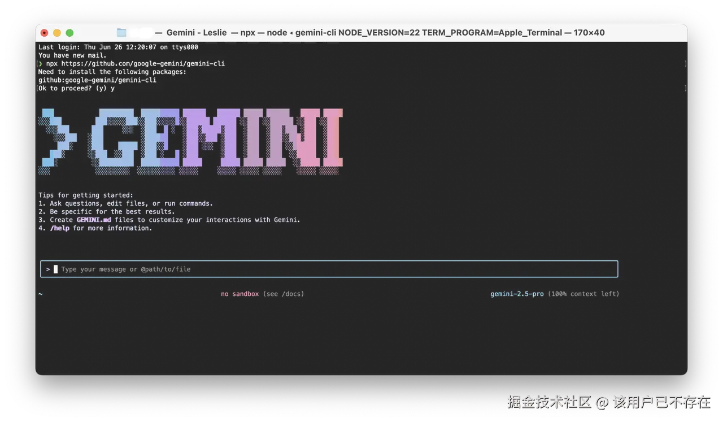723x422 pixels.
Task: Click the "(100% context left)" indicator
Action: (x=583, y=294)
